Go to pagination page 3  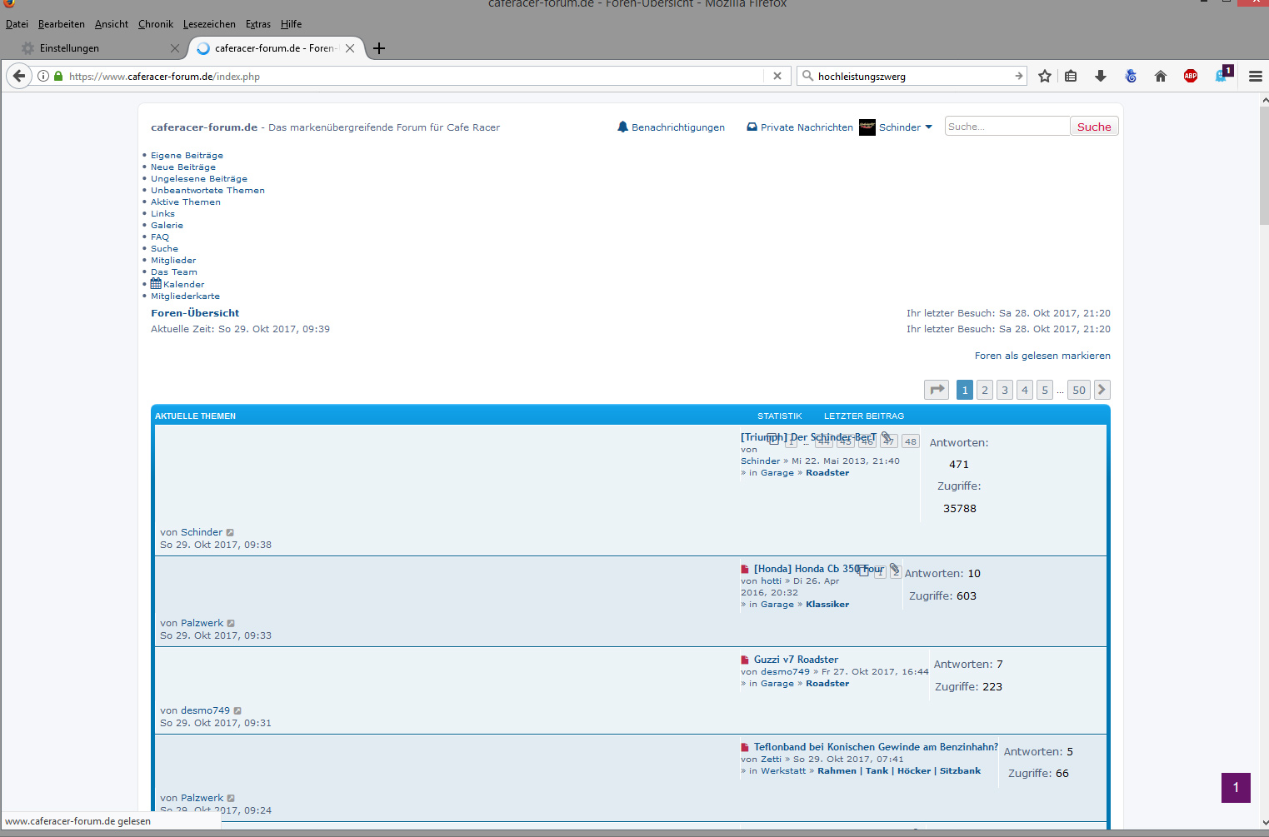pyautogui.click(x=1005, y=390)
